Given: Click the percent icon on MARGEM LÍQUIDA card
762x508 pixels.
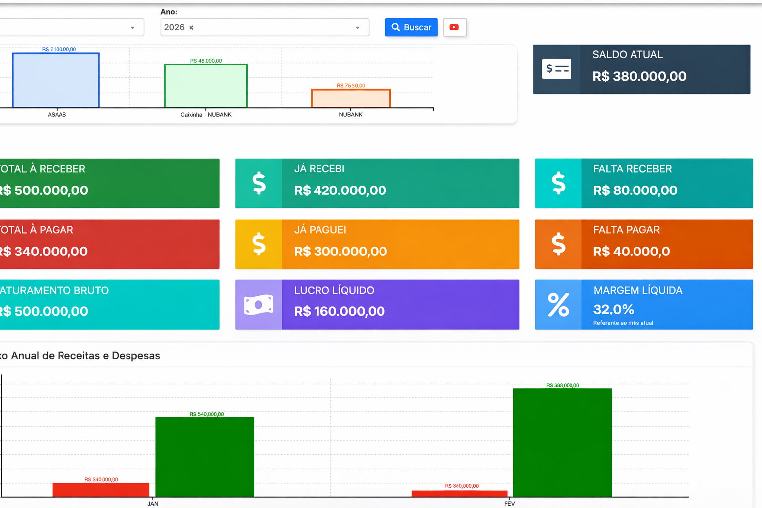Looking at the screenshot, I should tap(559, 304).
